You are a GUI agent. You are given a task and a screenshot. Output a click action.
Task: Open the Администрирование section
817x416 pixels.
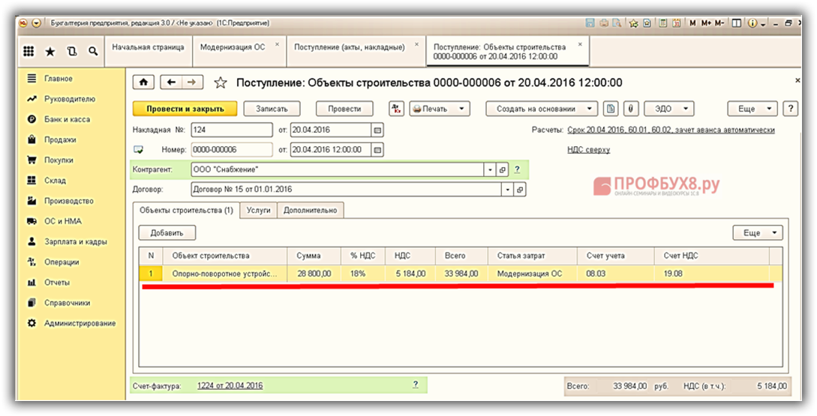[80, 323]
